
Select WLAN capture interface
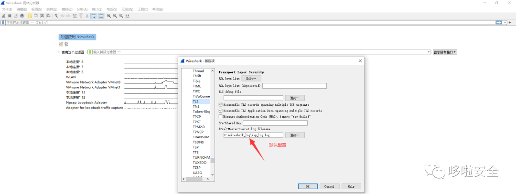71,77
